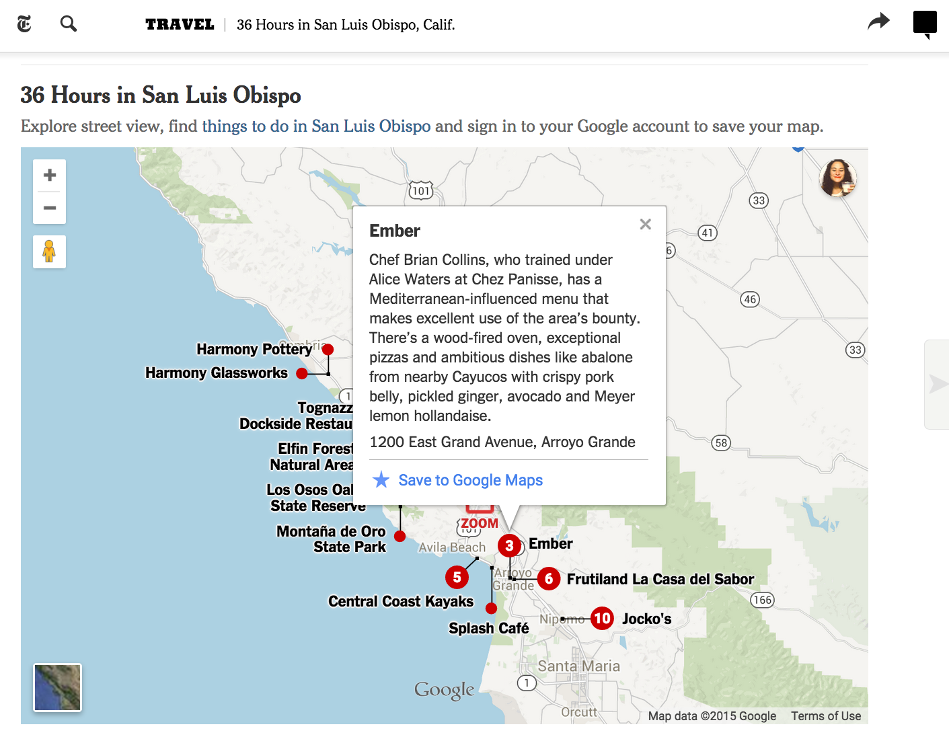
Task: Select map marker number 10 Jocko's
Action: coord(602,618)
